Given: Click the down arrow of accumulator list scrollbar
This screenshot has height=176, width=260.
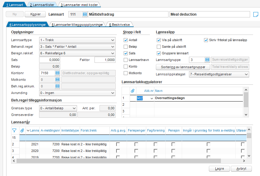Looking at the screenshot, I should point(246,114).
